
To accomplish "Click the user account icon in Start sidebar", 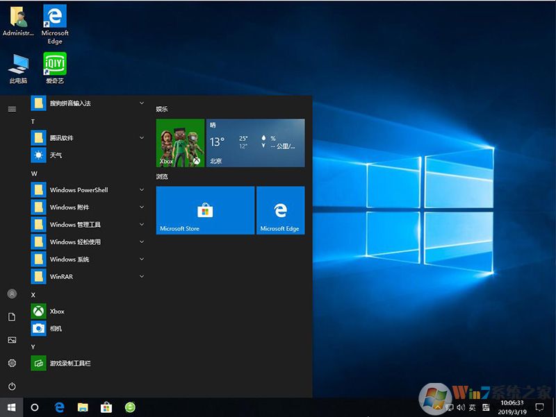I will click(12, 293).
